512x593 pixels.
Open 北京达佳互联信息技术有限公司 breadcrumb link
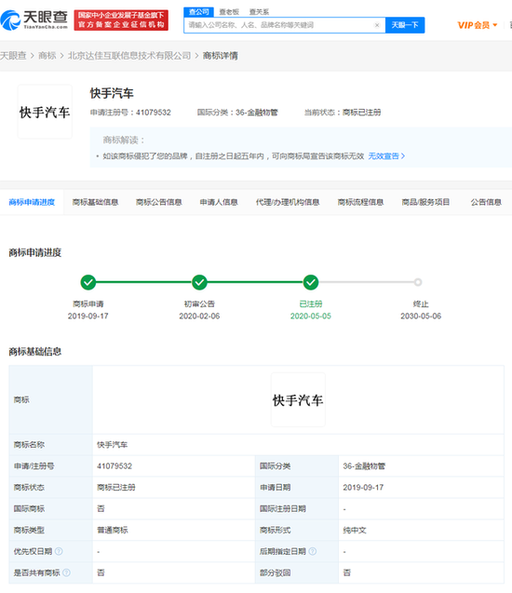(129, 56)
